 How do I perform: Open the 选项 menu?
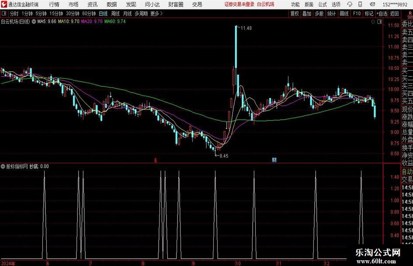[x=336, y=4]
